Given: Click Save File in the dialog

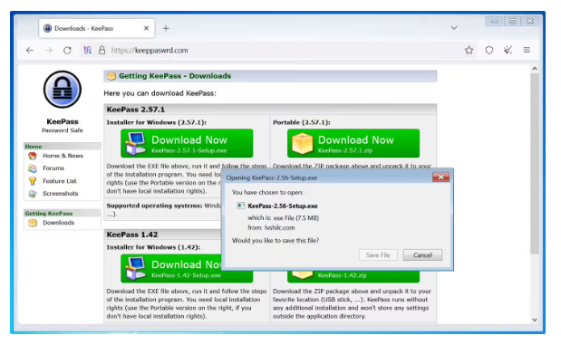Looking at the screenshot, I should point(378,255).
